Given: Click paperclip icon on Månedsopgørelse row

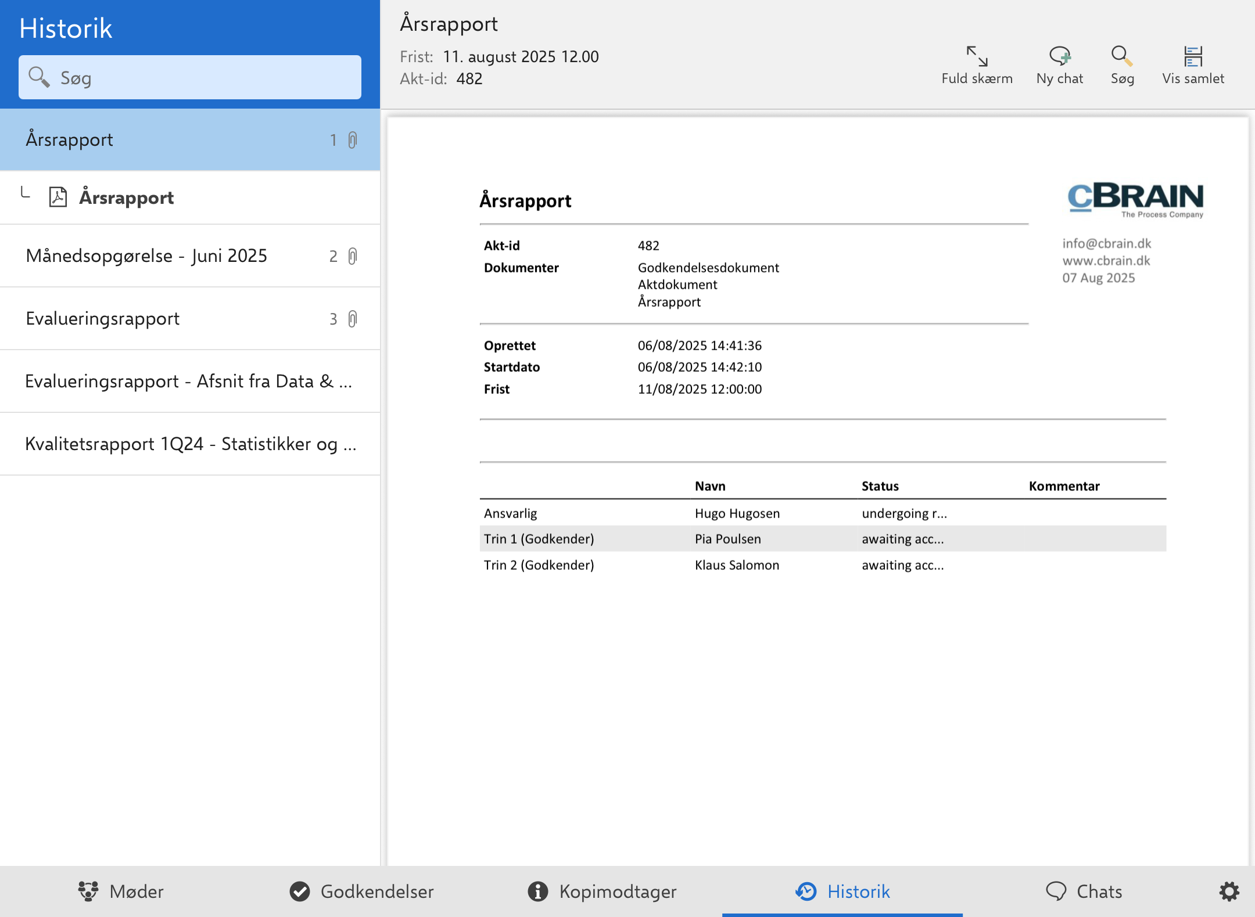Looking at the screenshot, I should pyautogui.click(x=353, y=256).
